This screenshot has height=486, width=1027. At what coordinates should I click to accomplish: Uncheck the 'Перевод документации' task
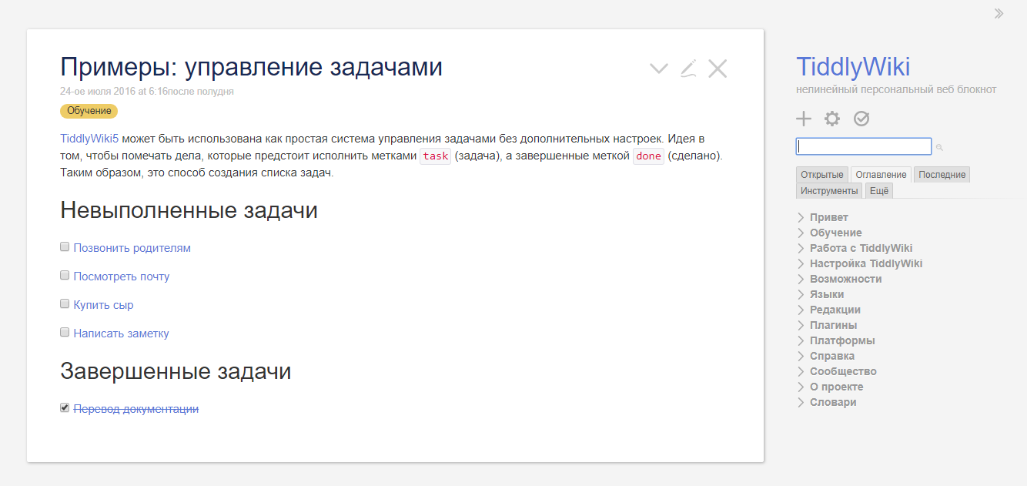(64, 407)
